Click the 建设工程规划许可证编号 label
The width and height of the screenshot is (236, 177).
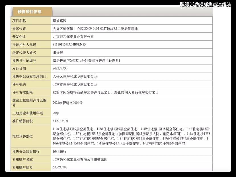tap(29, 103)
